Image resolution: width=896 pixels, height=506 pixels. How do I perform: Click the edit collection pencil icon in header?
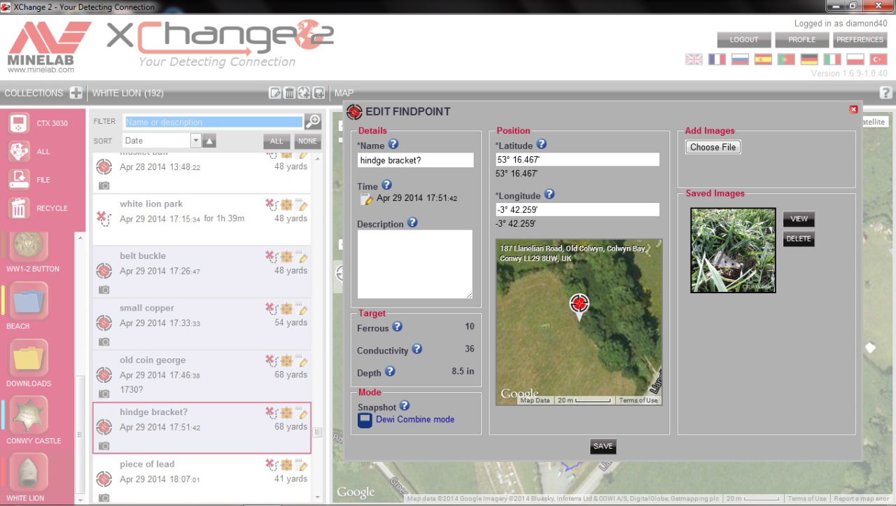click(x=276, y=93)
